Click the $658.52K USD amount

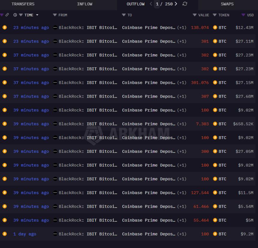(x=244, y=124)
